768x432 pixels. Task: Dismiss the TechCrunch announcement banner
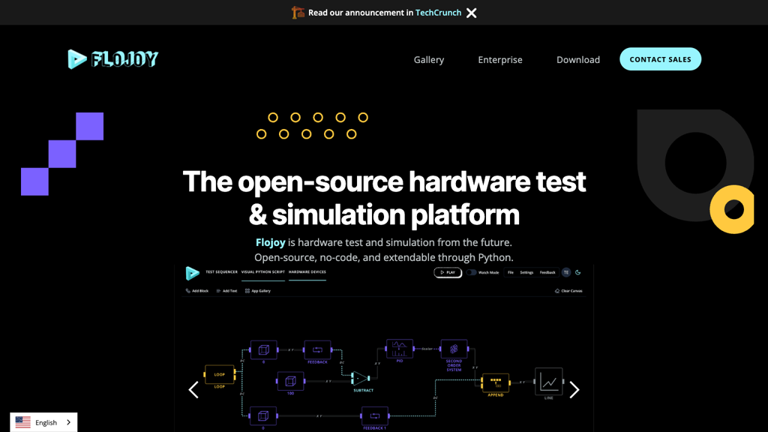click(x=471, y=13)
